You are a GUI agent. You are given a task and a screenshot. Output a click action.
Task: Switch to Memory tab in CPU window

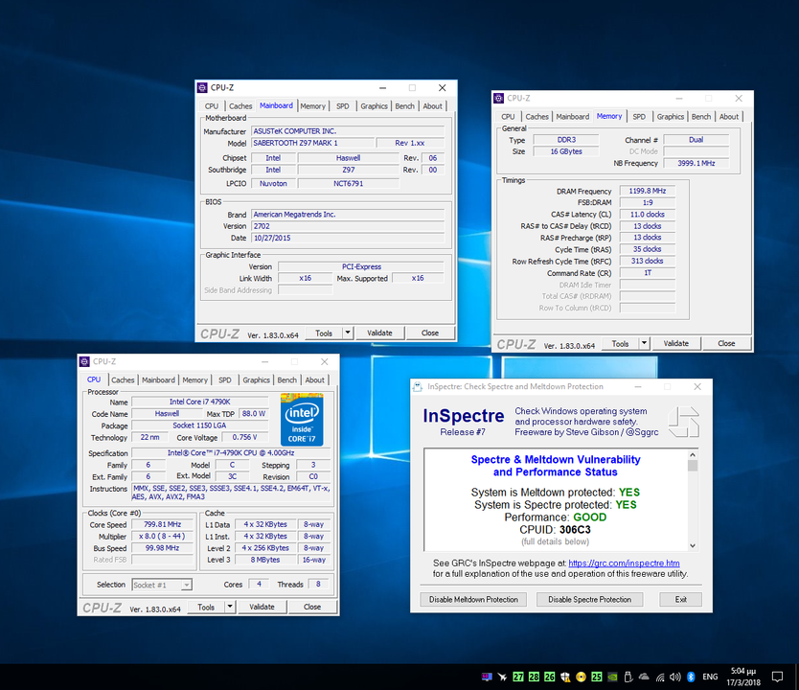click(194, 380)
